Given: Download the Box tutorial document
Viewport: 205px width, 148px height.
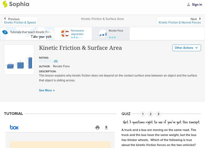Looking at the screenshot, I should tap(106, 127).
